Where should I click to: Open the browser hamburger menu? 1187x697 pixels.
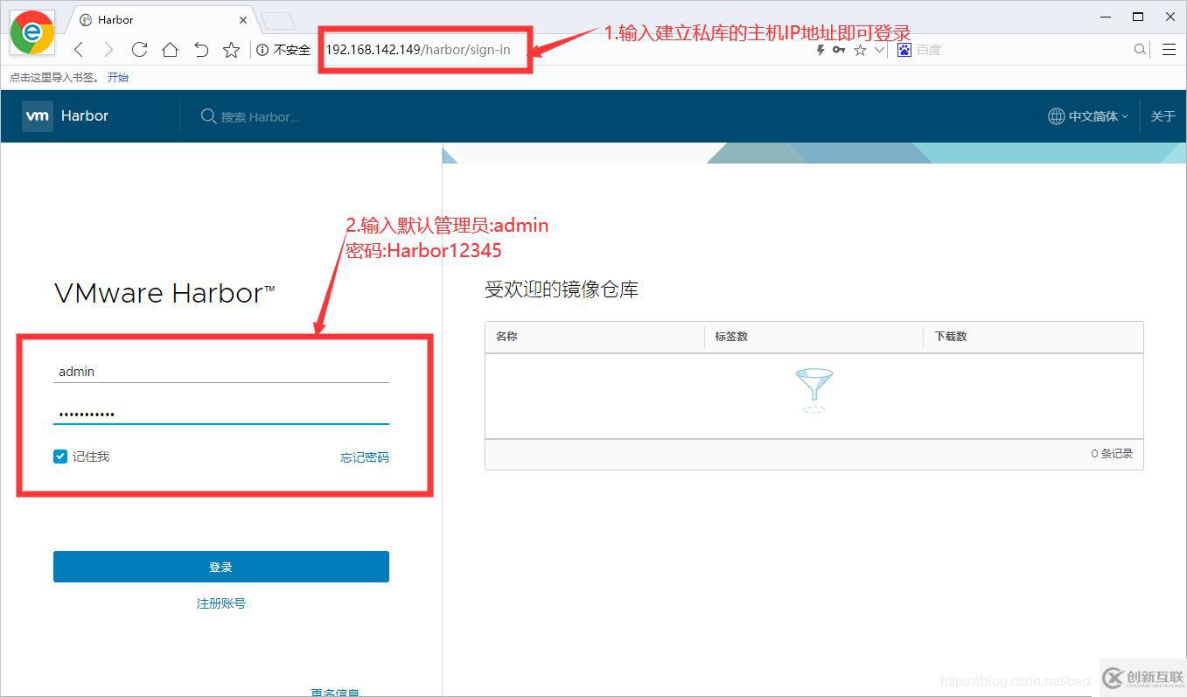click(x=1170, y=50)
